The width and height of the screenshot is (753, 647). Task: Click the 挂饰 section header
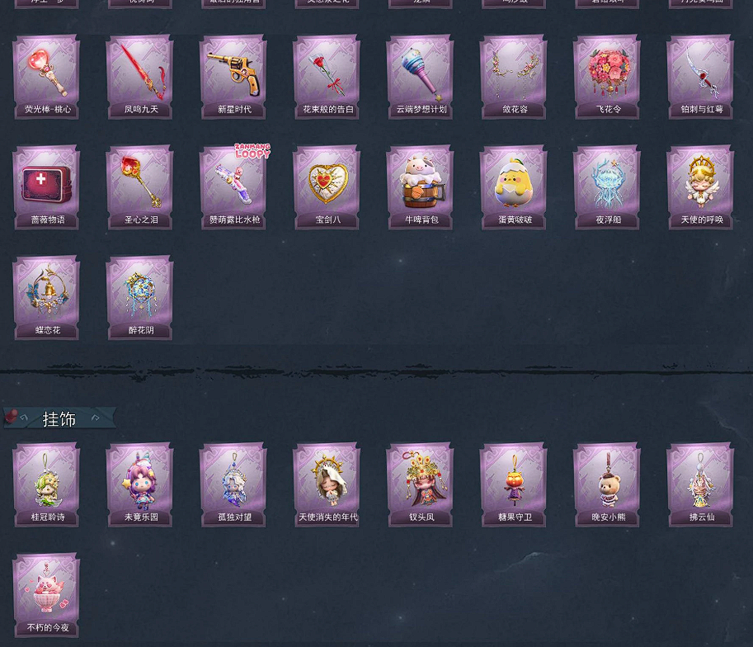point(59,418)
